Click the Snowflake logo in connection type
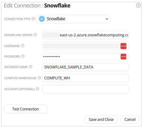 [42, 19]
